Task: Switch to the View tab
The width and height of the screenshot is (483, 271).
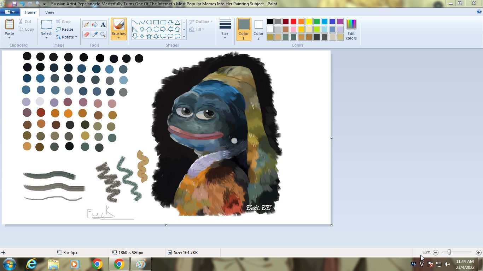Action: coord(50,12)
